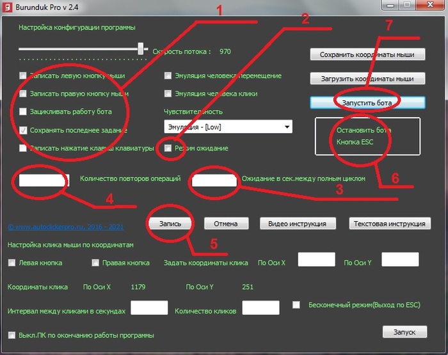Enable Бесконечный режим checkbox
Viewport: 448px width, 355px height.
[296, 305]
